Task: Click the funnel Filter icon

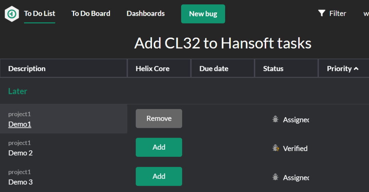Action: pos(322,13)
